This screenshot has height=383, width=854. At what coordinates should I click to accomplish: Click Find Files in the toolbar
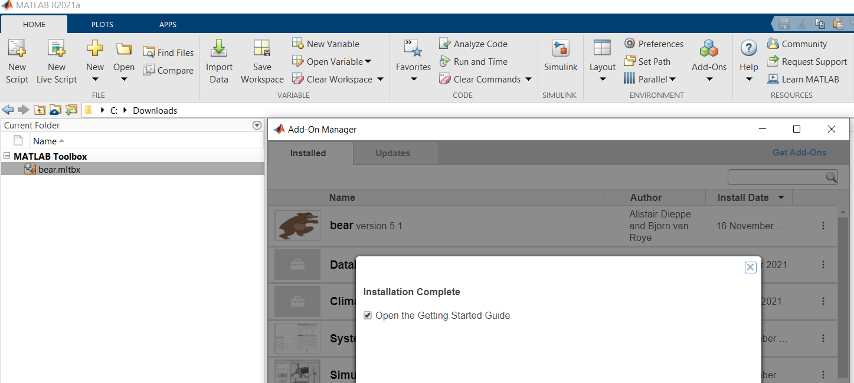coord(168,52)
